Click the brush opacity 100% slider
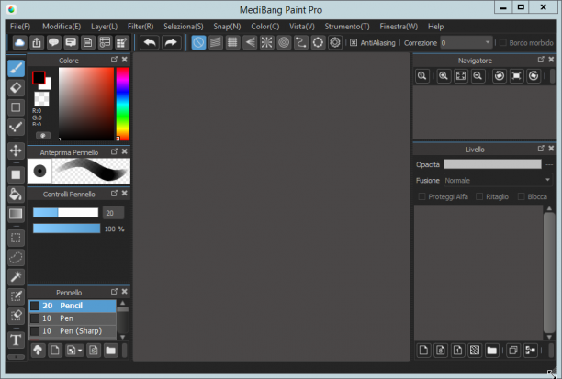Screen dimensions: 562x379 [67, 229]
